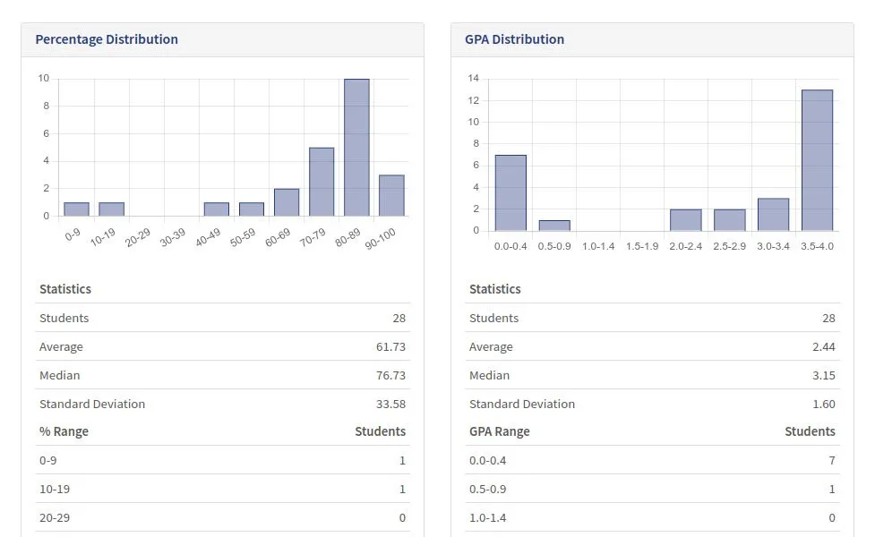Click the Median value 3.15
The height and width of the screenshot is (537, 875).
point(826,375)
